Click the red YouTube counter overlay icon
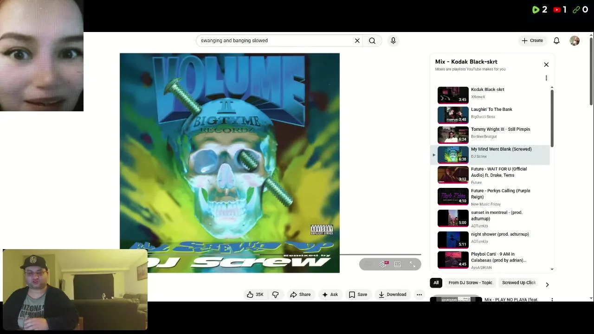Screen dimensions: 594x334 tap(557, 10)
